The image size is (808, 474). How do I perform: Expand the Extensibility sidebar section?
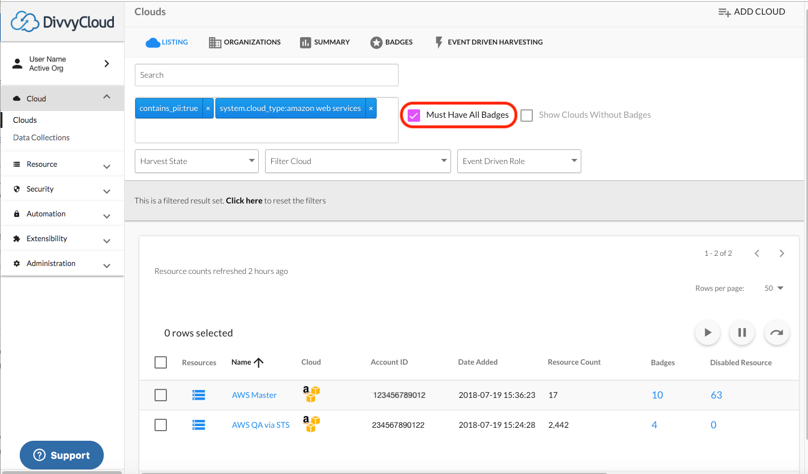(x=107, y=241)
